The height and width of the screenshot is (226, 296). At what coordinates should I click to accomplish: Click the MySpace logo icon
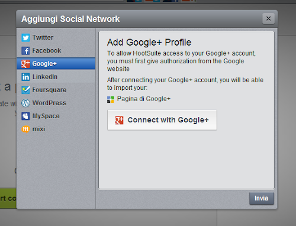25,116
